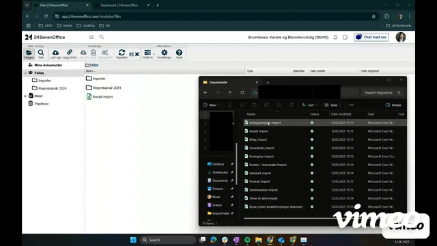Open the View dropdown in Explorer

click(333, 105)
